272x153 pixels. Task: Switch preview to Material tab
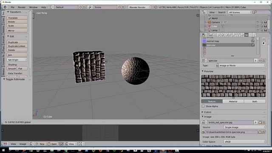tap(233, 101)
